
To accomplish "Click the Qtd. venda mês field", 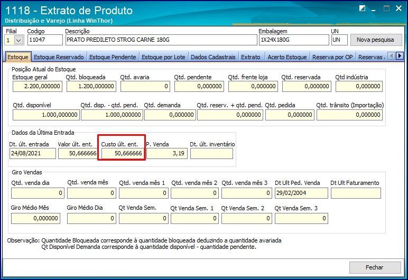I will (x=91, y=193).
